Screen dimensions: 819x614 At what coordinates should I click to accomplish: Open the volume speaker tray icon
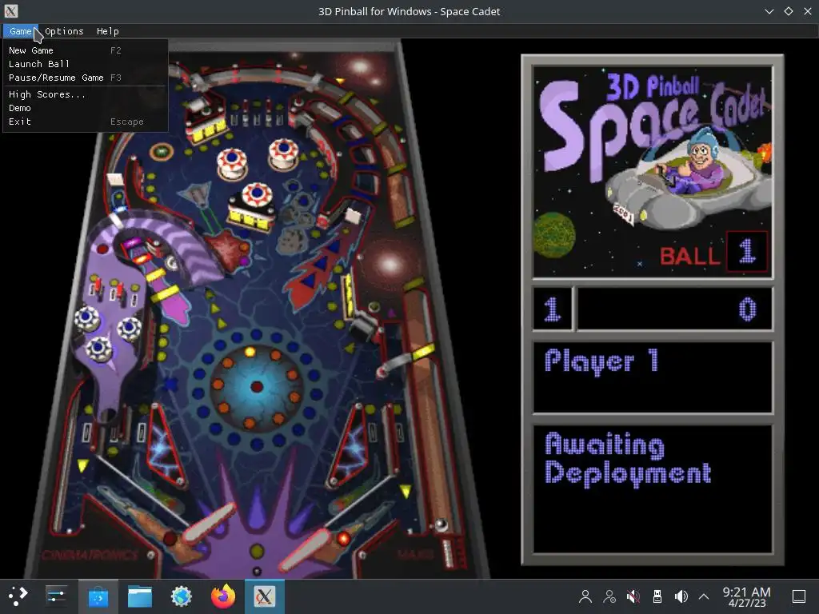pyautogui.click(x=681, y=596)
